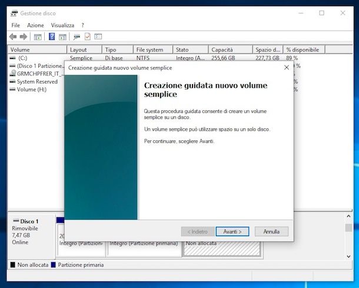Screen dimensions: 359x288
Task: Close the Creazione guidata wizard dialog
Action: [286, 68]
